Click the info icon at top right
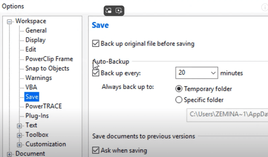Image resolution: width=268 pixels, height=157 pixels. pyautogui.click(x=264, y=7)
